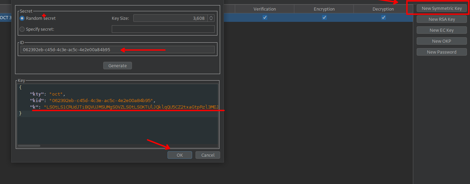This screenshot has width=470, height=184.
Task: Toggle the Verification checkbox in the key row
Action: click(265, 17)
